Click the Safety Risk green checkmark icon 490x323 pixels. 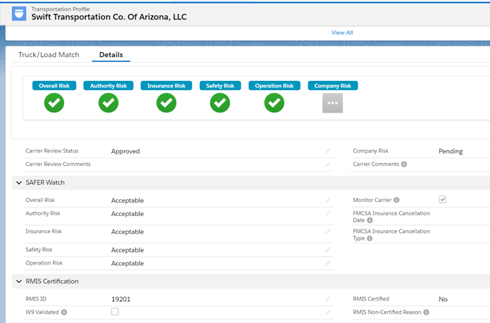220,103
